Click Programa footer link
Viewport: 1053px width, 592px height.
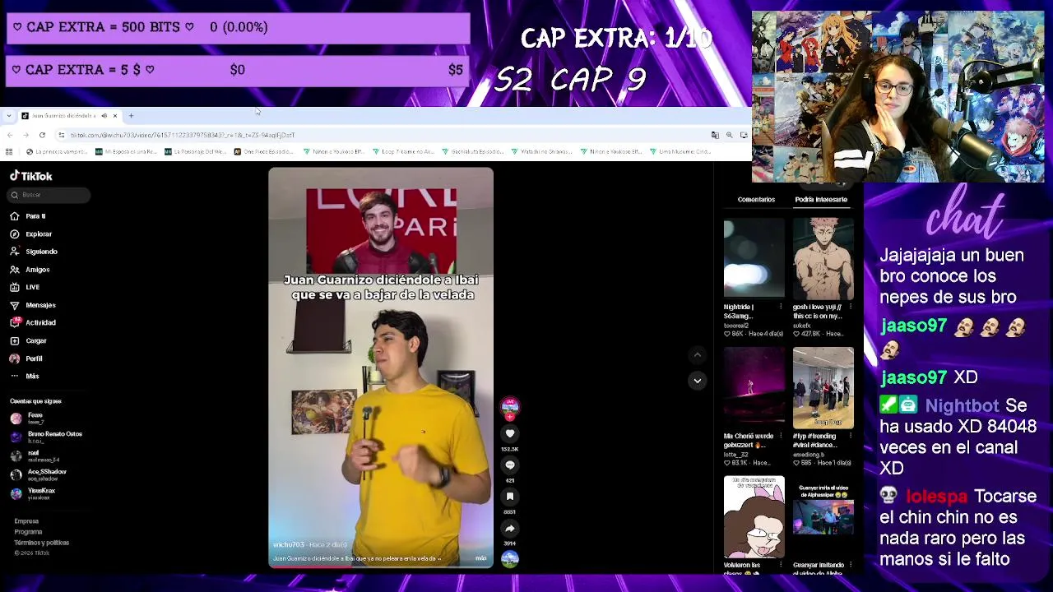[28, 532]
